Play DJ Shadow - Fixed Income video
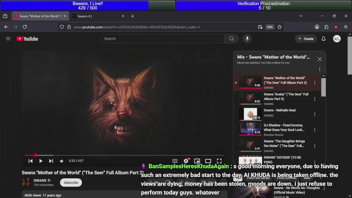 [250, 129]
